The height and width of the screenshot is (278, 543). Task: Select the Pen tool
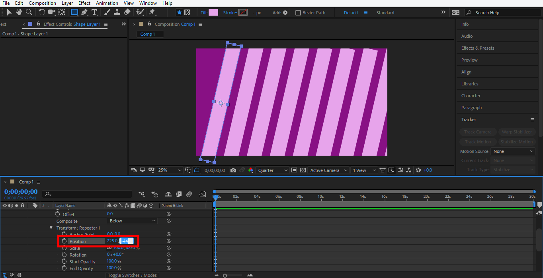point(84,12)
